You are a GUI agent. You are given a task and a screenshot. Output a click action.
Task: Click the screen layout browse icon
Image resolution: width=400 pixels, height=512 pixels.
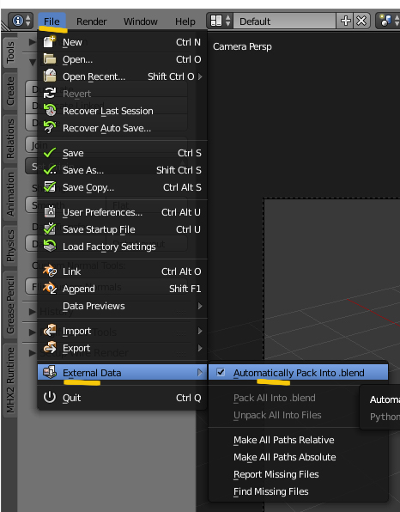[x=216, y=21]
